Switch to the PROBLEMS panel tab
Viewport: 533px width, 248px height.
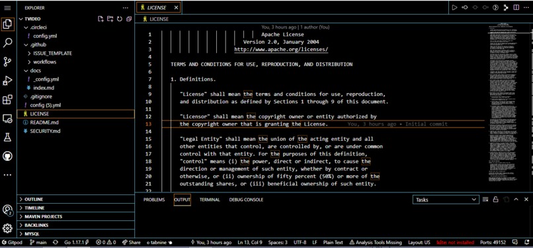154,200
